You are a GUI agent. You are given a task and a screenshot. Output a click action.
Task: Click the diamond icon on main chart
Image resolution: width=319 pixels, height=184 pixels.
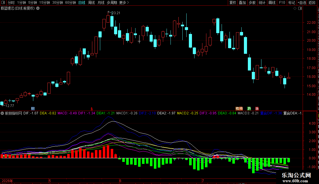coord(295,8)
